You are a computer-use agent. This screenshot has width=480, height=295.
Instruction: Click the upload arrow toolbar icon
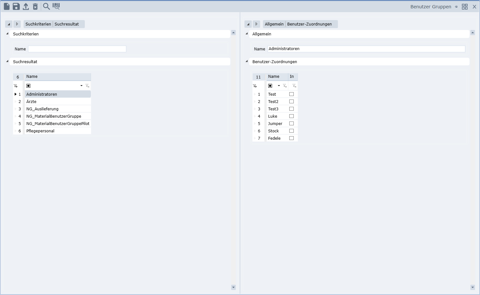(26, 6)
